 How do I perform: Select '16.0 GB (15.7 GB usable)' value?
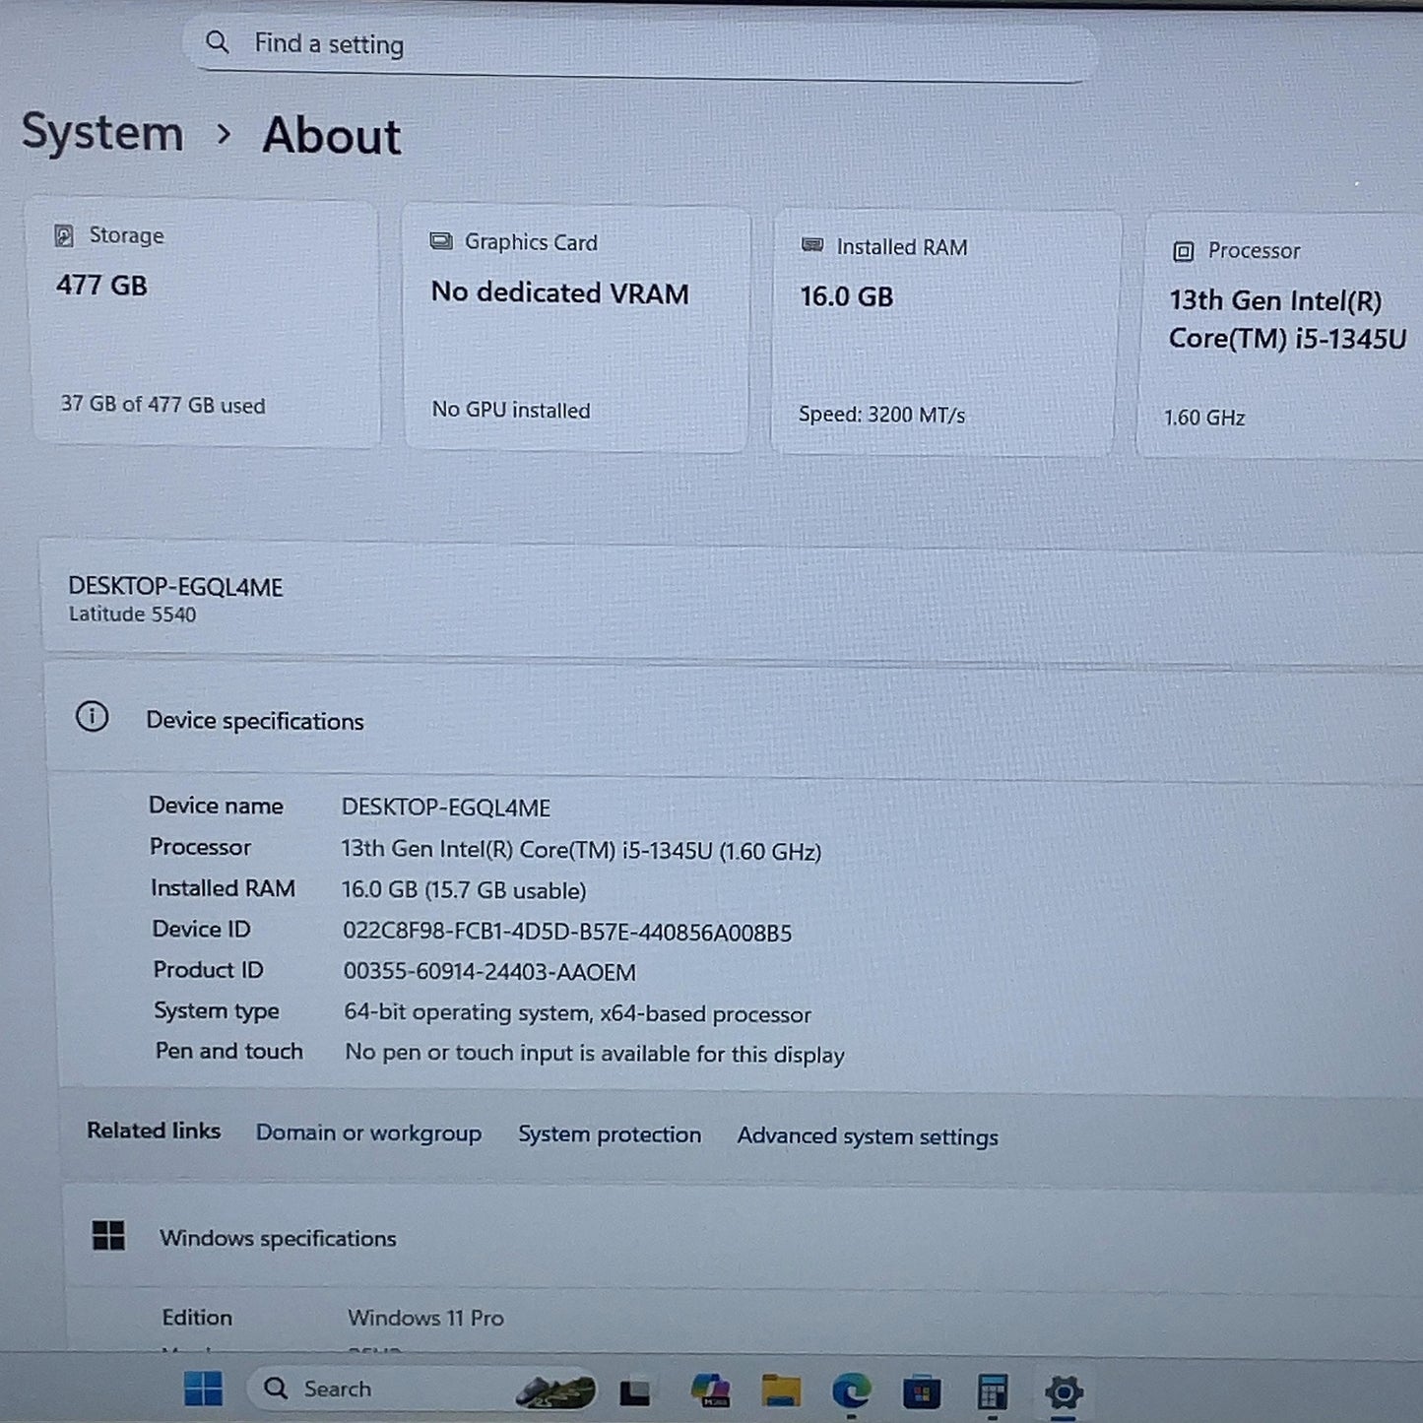[464, 890]
